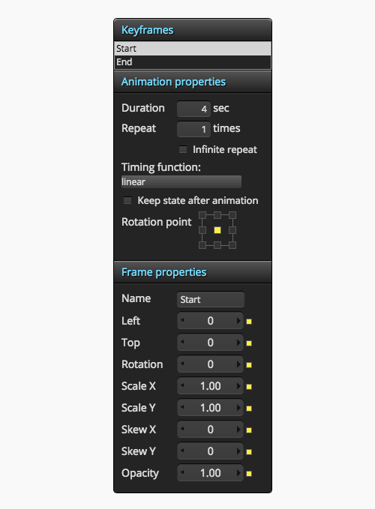Increase Skew Y with right arrow
The height and width of the screenshot is (509, 375).
(x=238, y=451)
